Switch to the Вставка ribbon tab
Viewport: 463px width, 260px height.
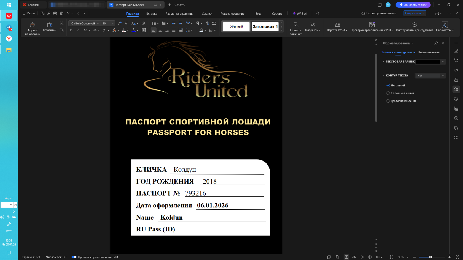coord(152,13)
